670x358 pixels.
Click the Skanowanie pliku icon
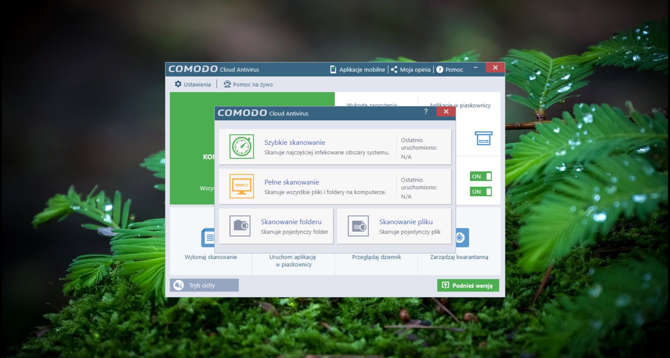pyautogui.click(x=358, y=226)
